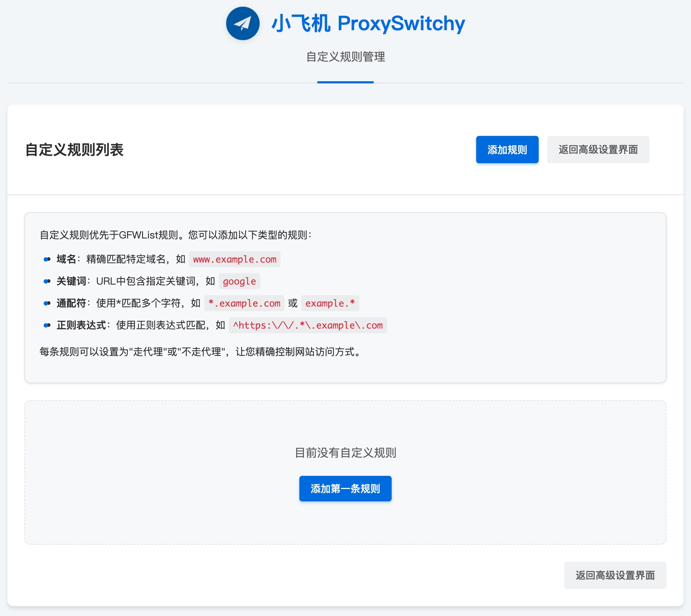
Task: Click the 添加规则 button
Action: [507, 149]
